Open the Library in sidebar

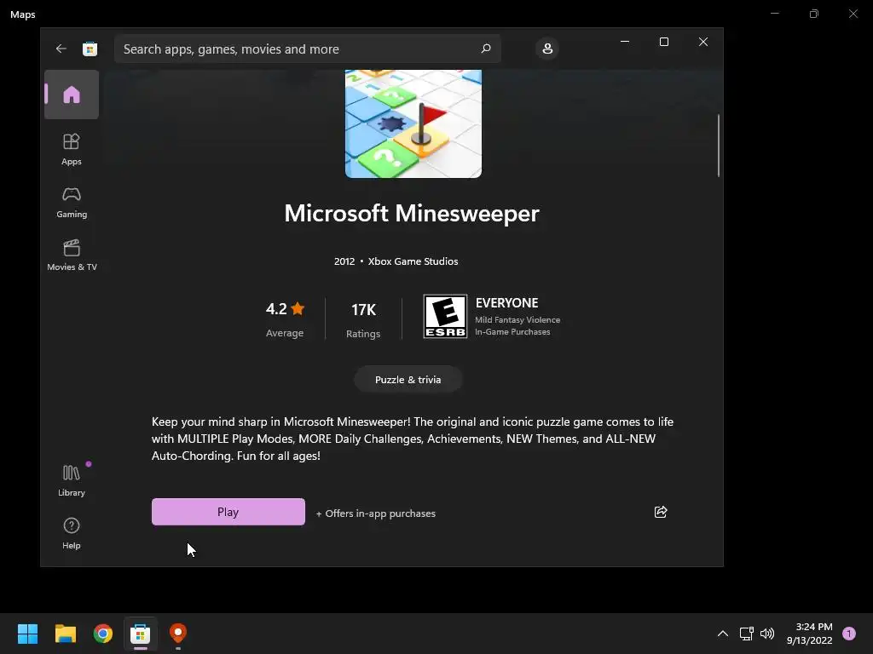(x=72, y=481)
